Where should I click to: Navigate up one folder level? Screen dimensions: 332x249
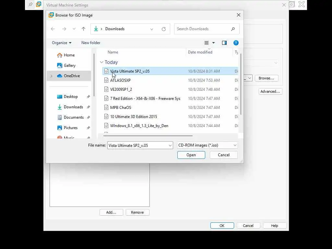(x=83, y=29)
